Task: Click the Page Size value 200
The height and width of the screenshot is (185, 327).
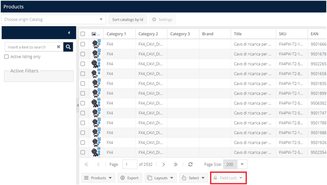Action: click(x=230, y=164)
